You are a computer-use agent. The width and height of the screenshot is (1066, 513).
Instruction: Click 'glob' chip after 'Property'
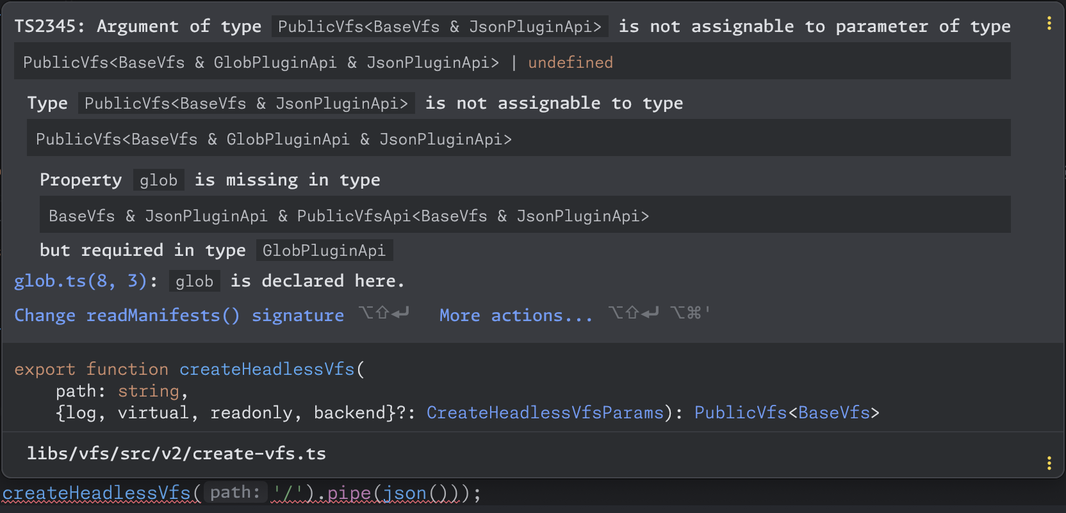coord(158,180)
